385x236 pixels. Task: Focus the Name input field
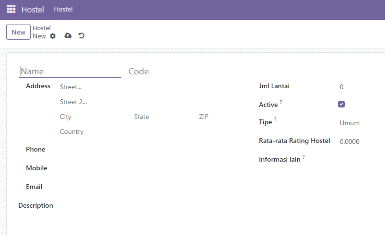70,71
